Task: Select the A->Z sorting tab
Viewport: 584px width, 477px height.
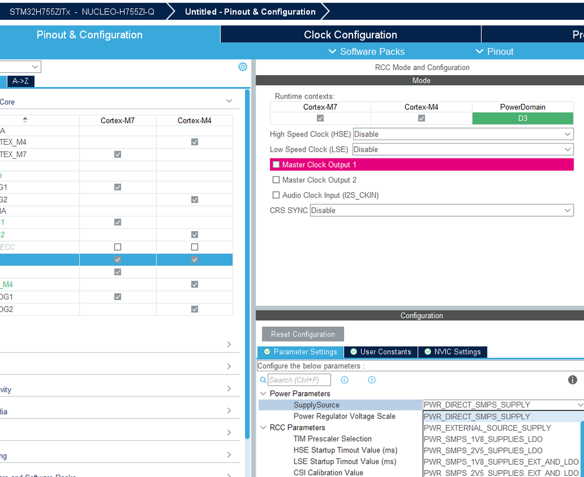Action: [x=20, y=81]
